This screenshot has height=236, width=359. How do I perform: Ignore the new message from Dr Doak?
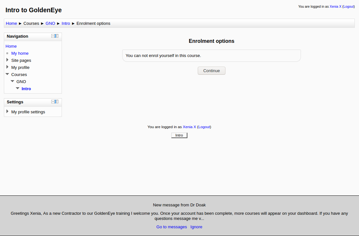click(x=196, y=227)
